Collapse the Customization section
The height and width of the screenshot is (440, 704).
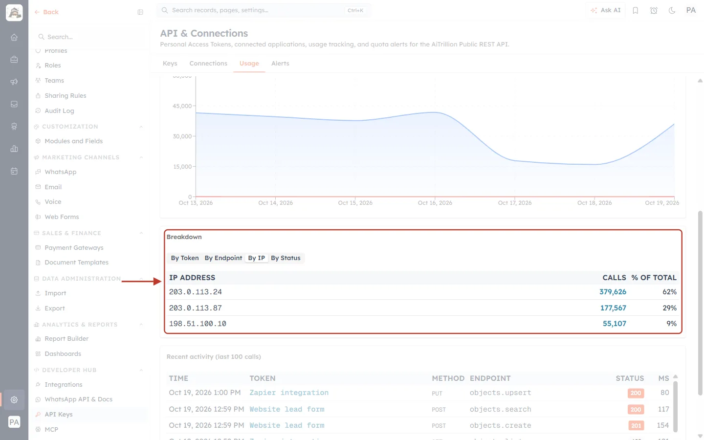141,127
